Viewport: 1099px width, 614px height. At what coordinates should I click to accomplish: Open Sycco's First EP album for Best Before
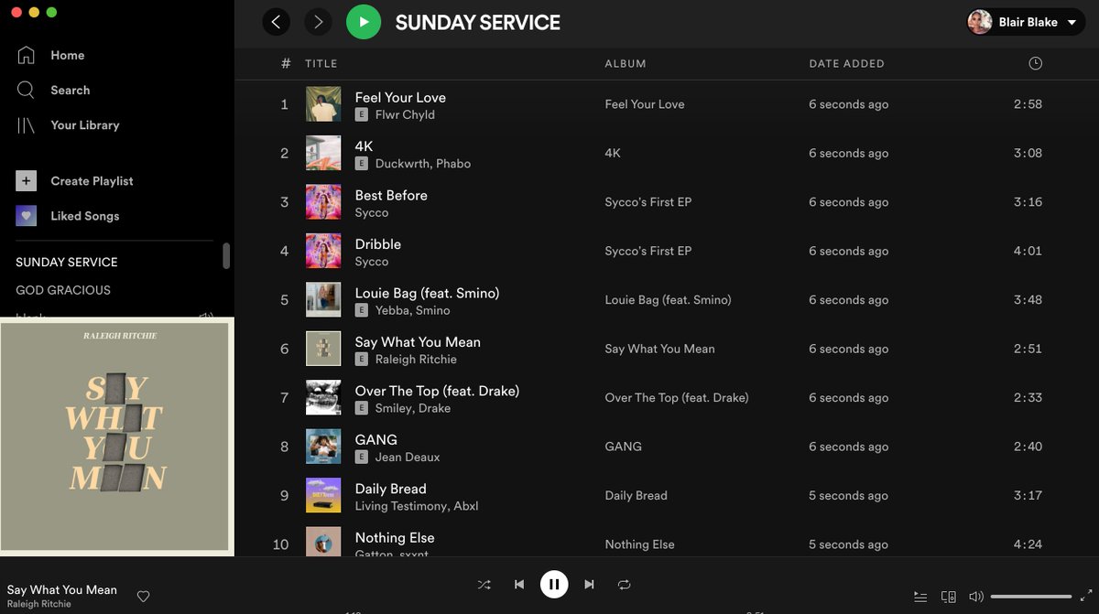pos(648,202)
